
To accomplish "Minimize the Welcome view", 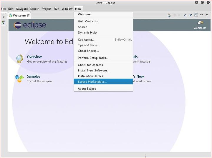I will [x=201, y=15].
